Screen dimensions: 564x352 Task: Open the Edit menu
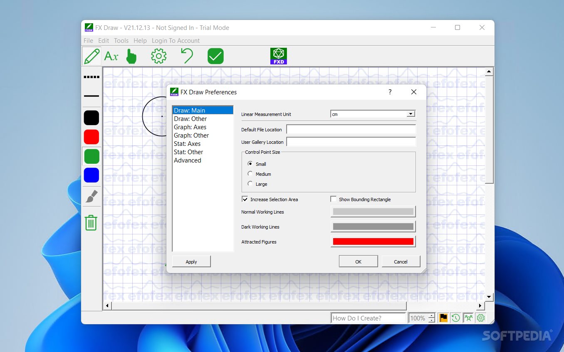pos(104,40)
